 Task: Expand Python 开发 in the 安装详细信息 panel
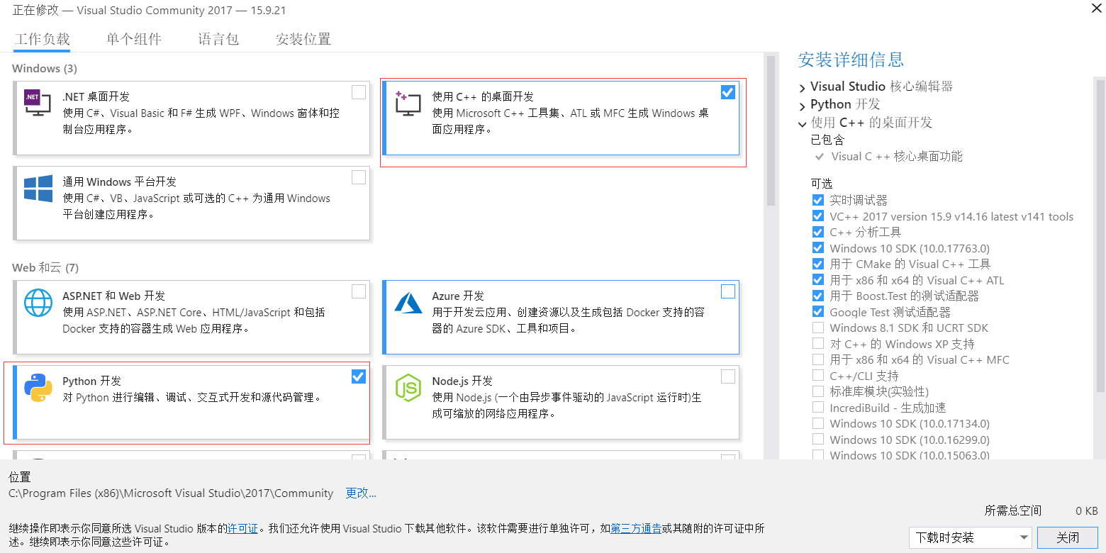click(x=802, y=106)
